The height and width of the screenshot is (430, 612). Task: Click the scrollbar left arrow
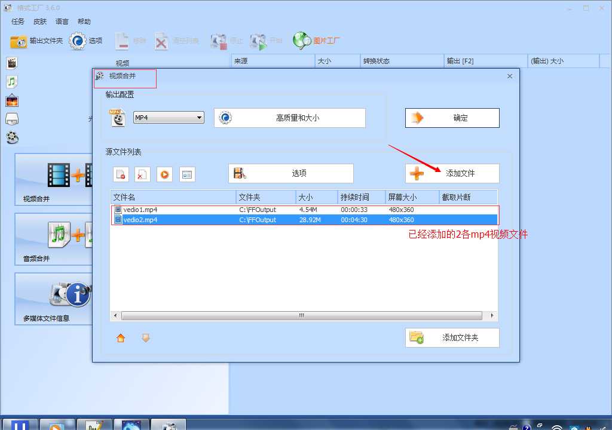115,315
